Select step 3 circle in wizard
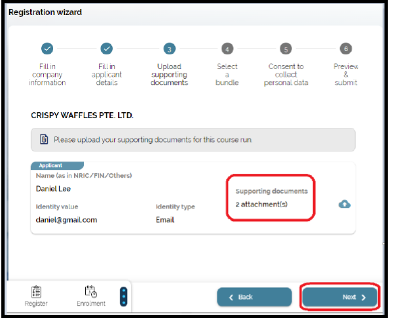This screenshot has width=393, height=322. [x=170, y=49]
